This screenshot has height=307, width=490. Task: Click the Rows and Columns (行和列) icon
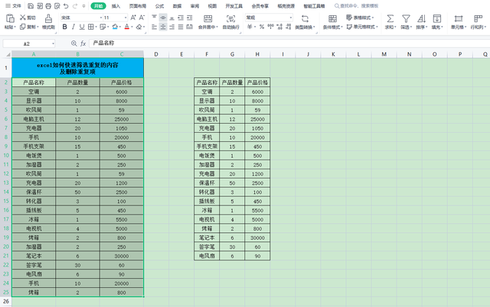[x=478, y=18]
